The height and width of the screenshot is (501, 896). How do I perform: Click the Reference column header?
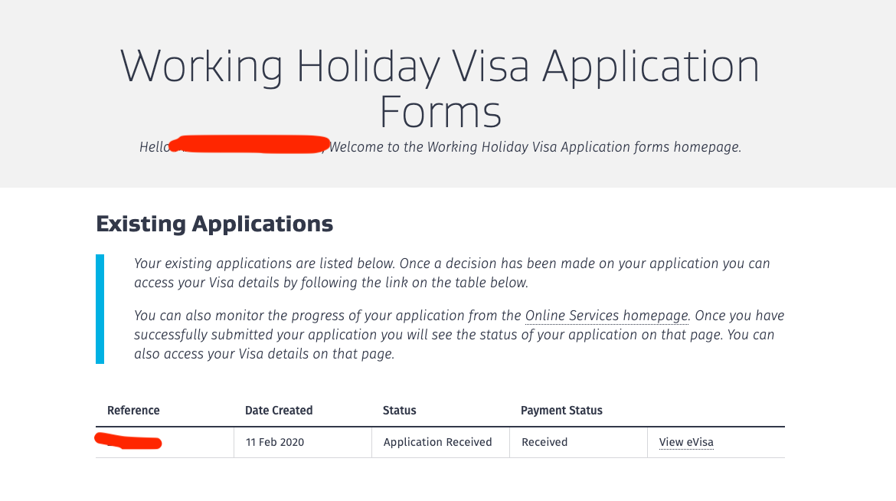133,411
